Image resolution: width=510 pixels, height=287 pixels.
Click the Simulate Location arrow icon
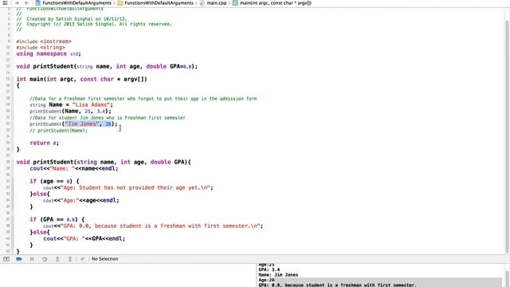point(82,258)
